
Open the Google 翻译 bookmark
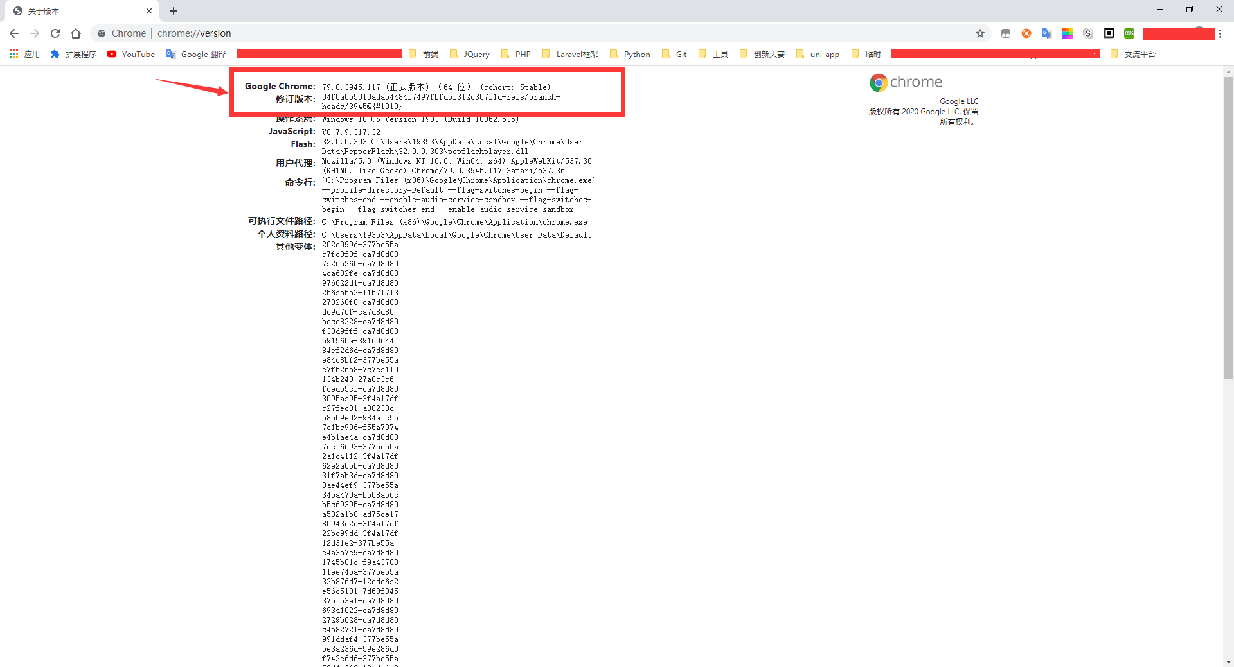tap(196, 54)
